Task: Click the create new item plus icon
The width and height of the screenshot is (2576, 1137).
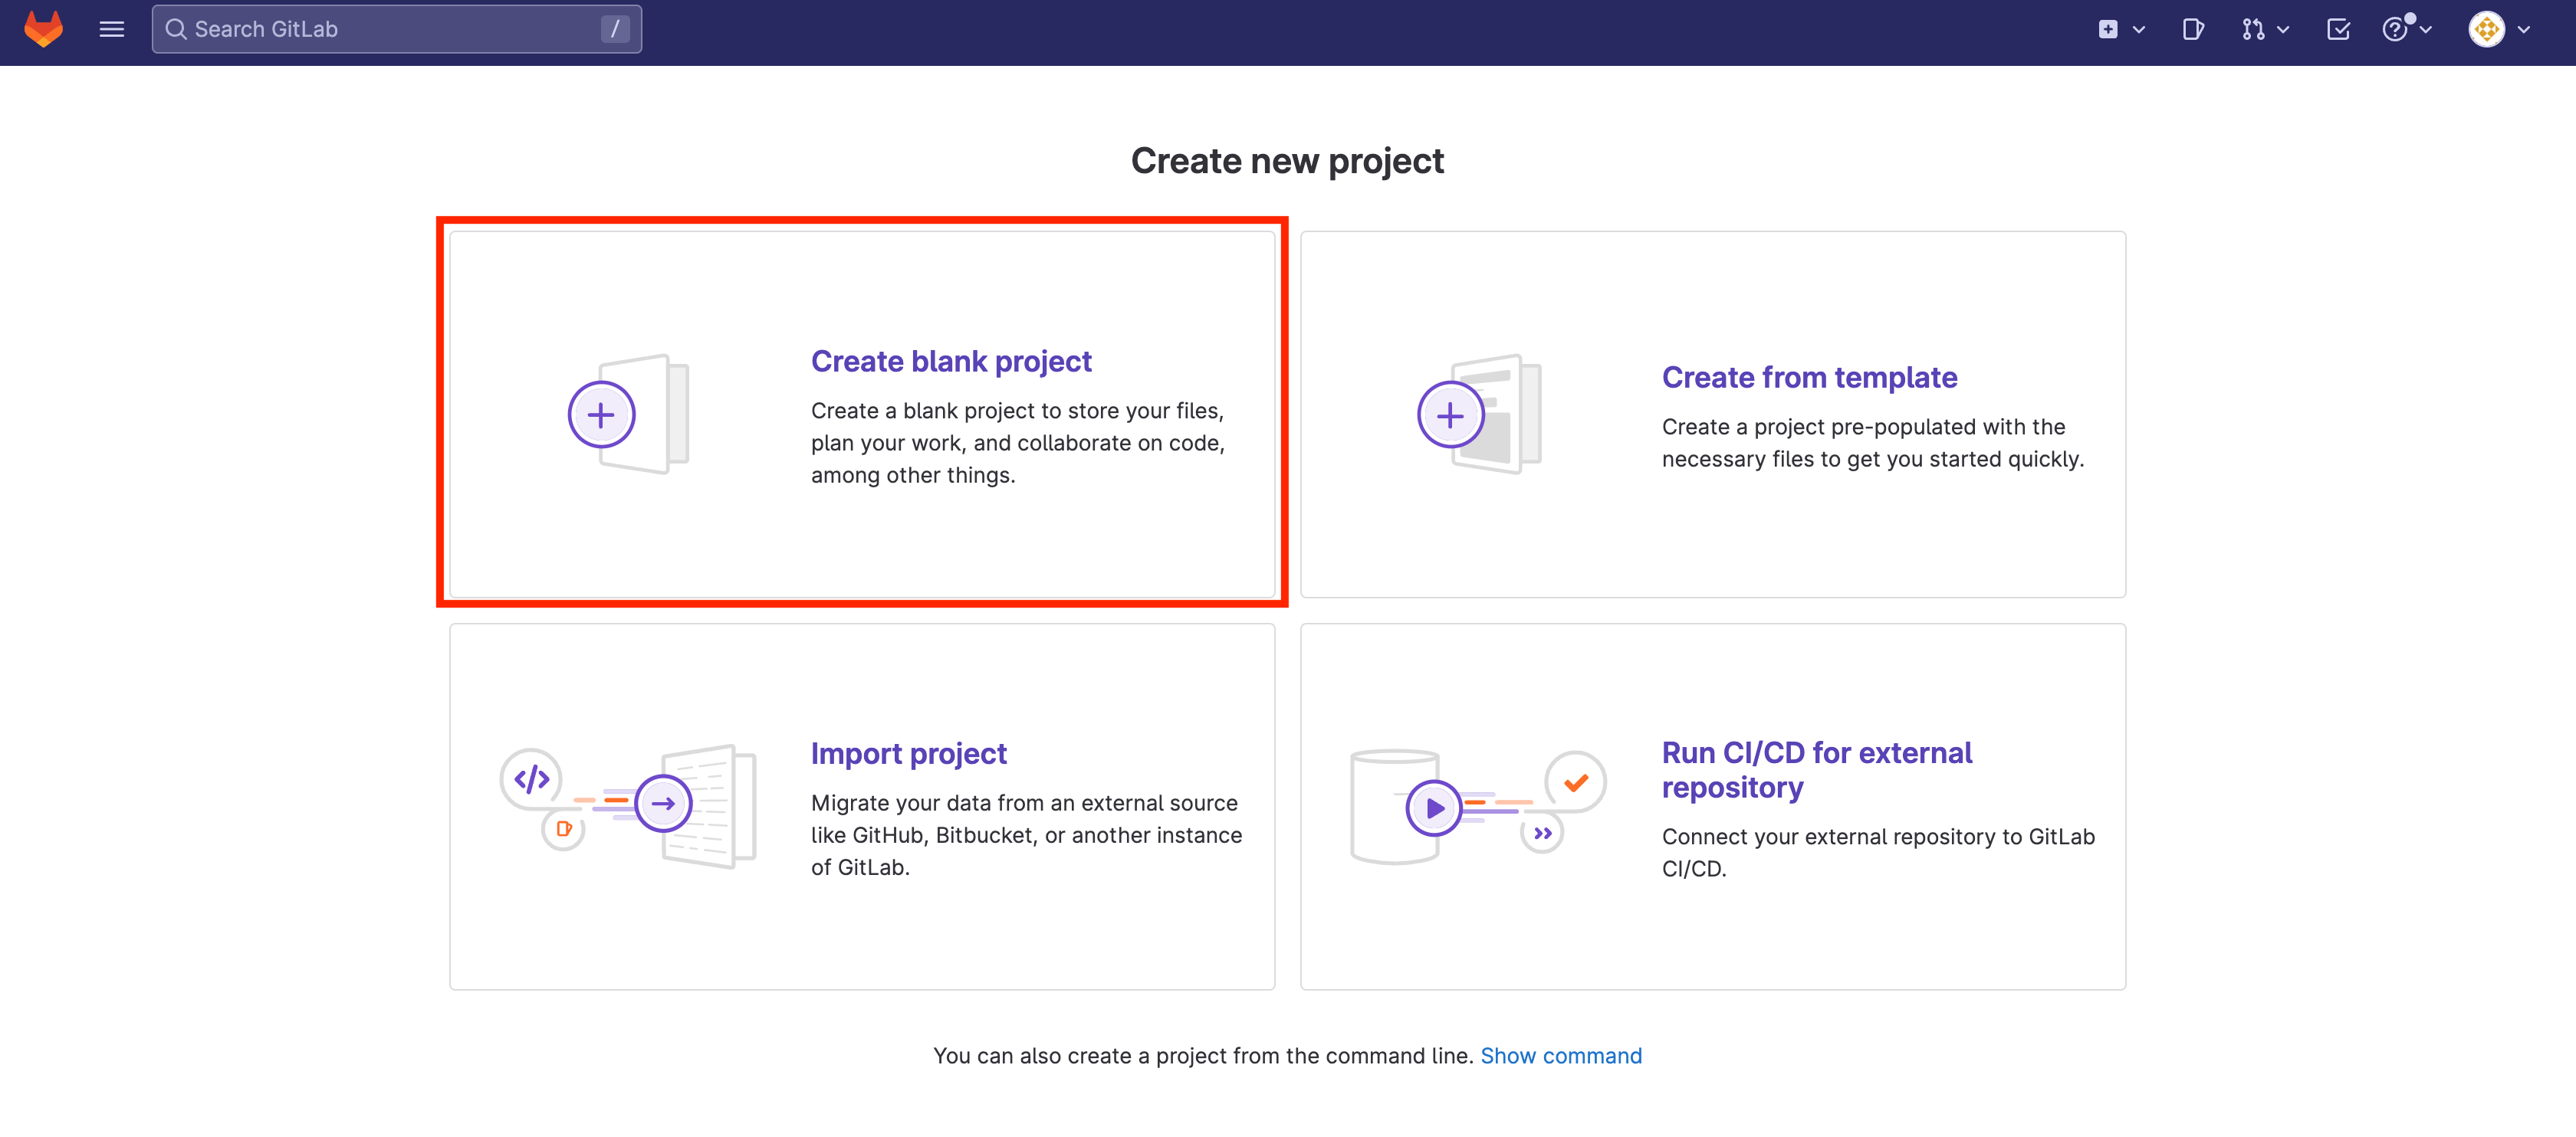Action: point(2109,29)
